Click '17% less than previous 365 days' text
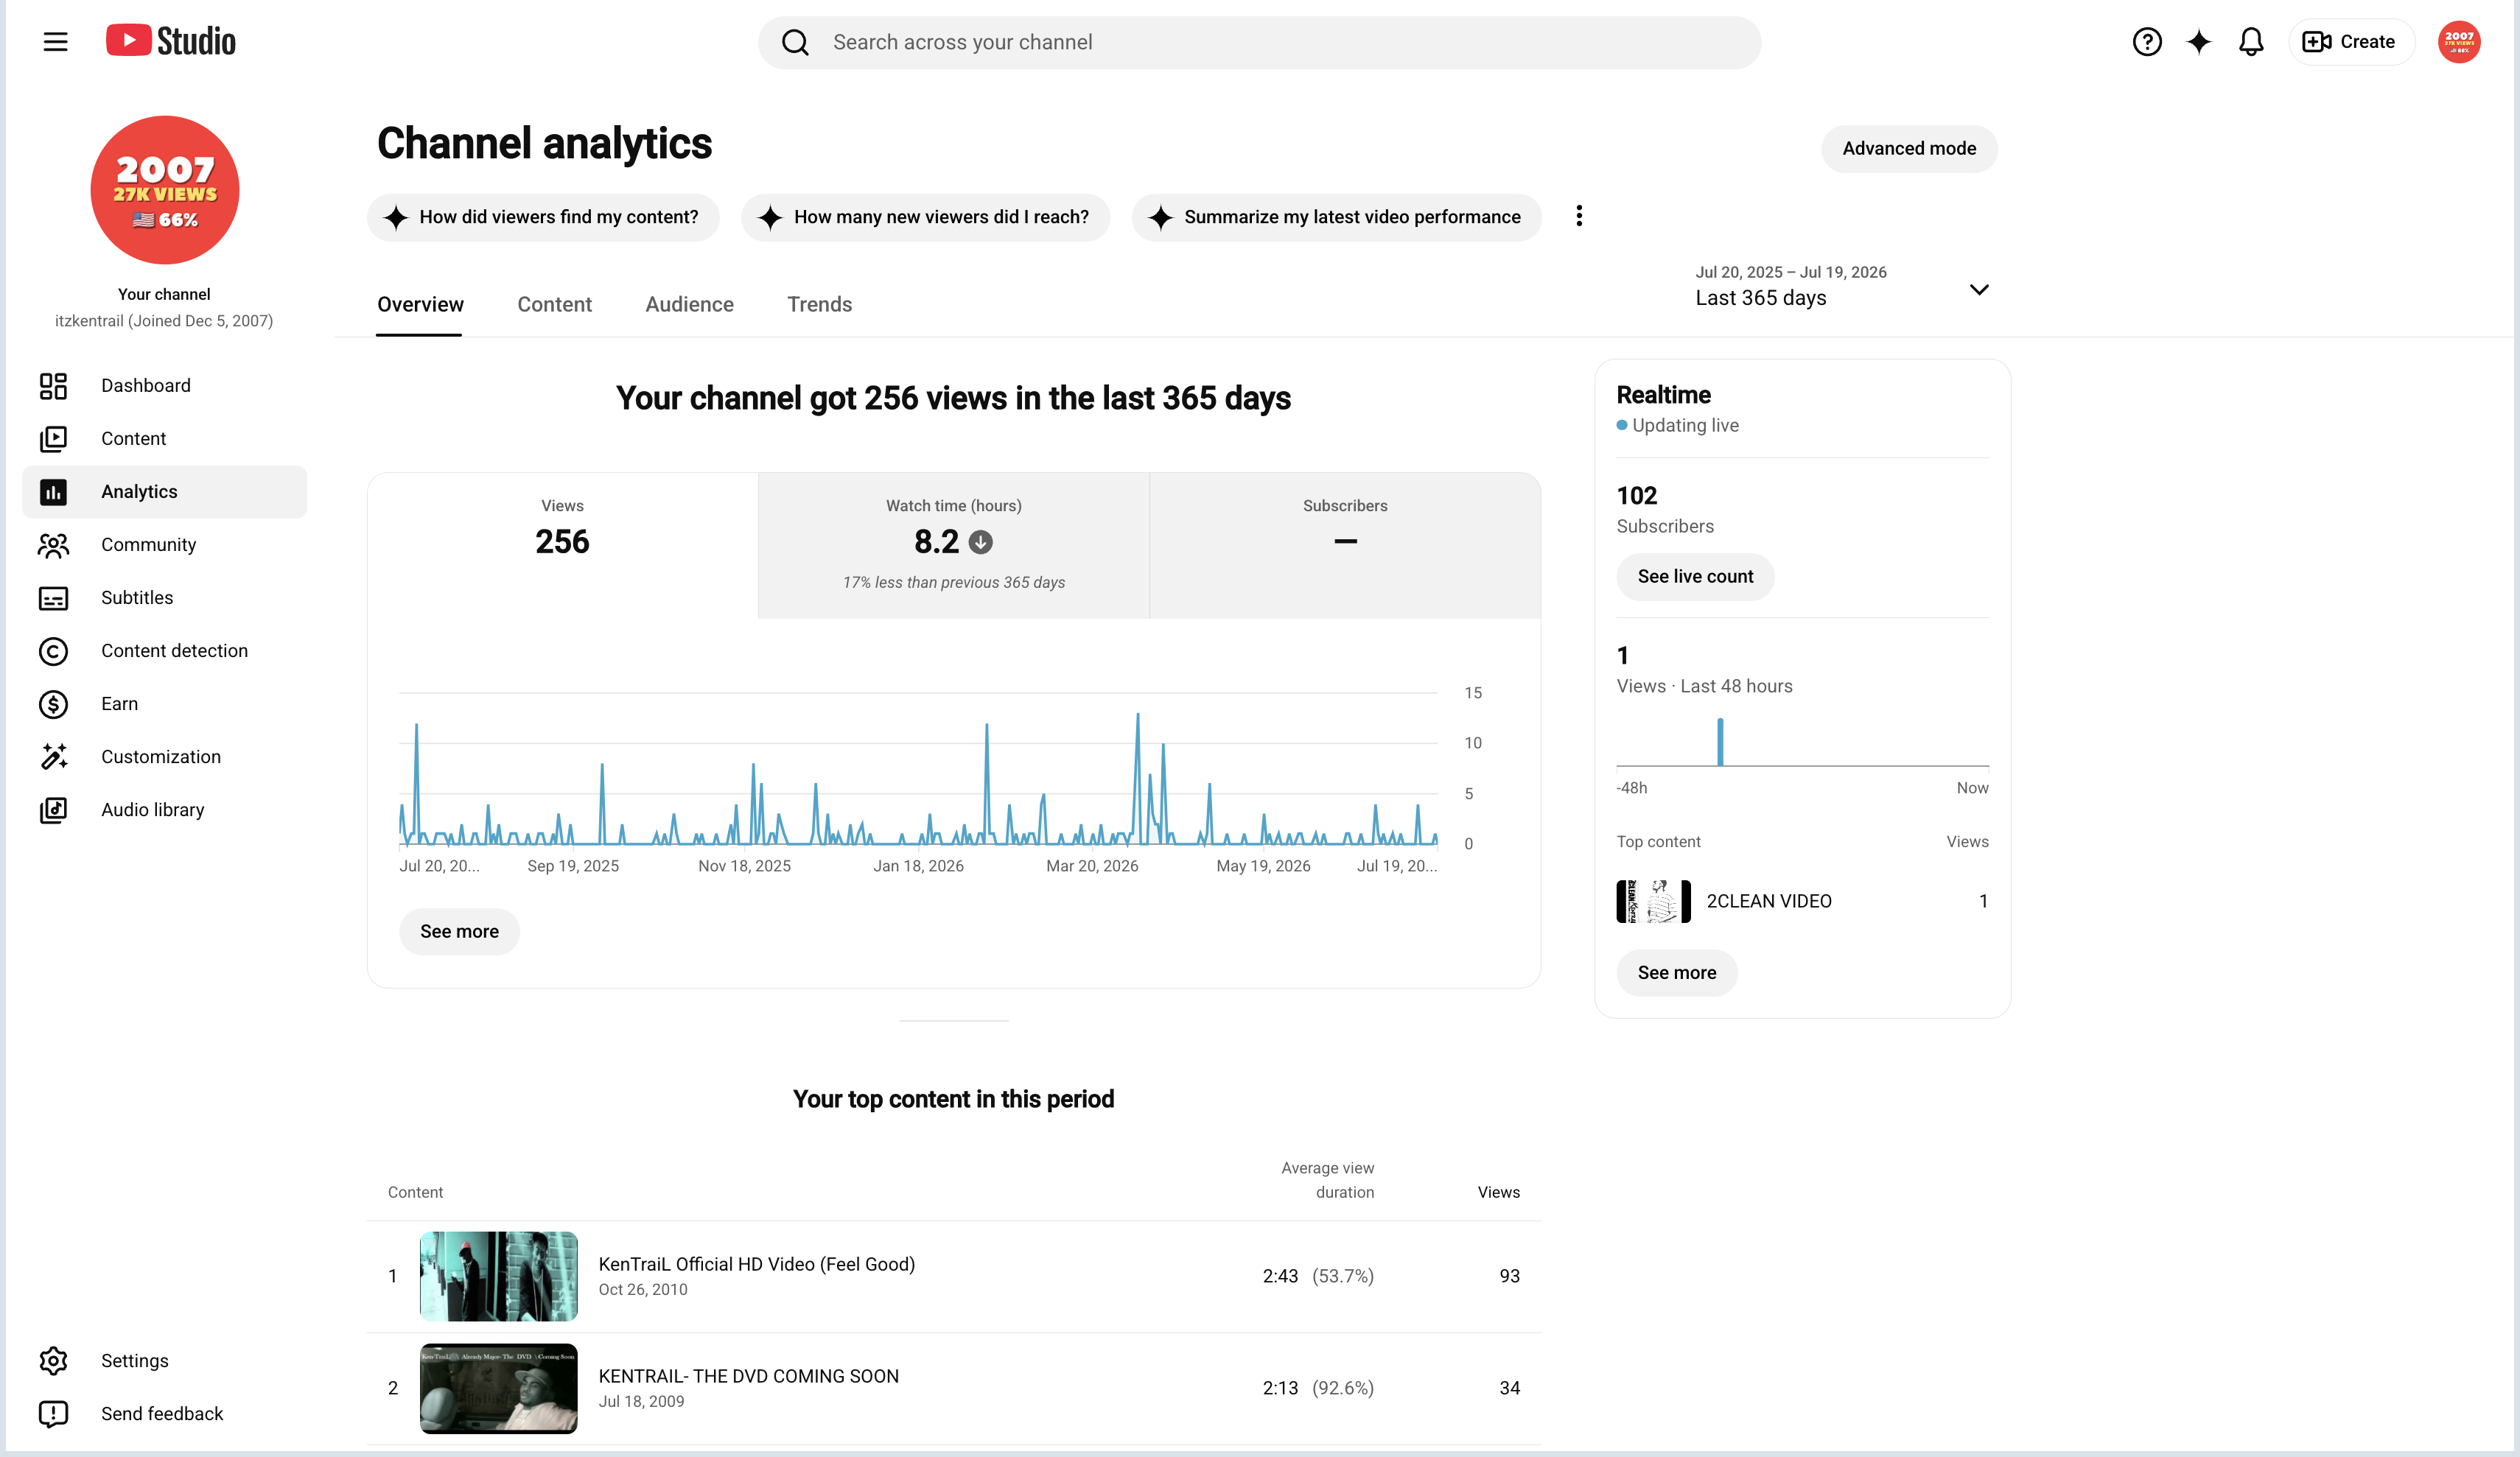The width and height of the screenshot is (2520, 1457). point(953,582)
